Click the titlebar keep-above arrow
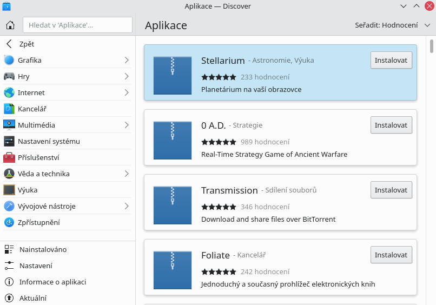 point(417,6)
